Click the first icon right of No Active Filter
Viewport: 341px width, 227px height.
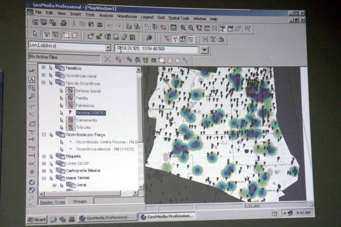pyautogui.click(x=108, y=59)
